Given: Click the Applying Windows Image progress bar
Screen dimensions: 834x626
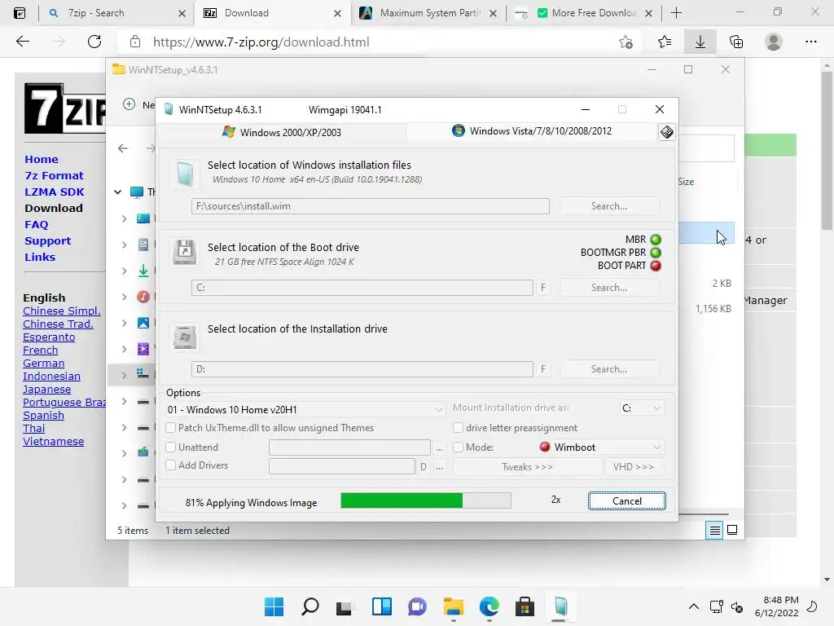Looking at the screenshot, I should pos(425,500).
